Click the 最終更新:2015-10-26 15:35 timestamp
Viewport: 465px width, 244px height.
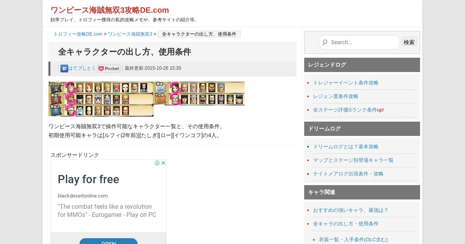click(x=153, y=68)
